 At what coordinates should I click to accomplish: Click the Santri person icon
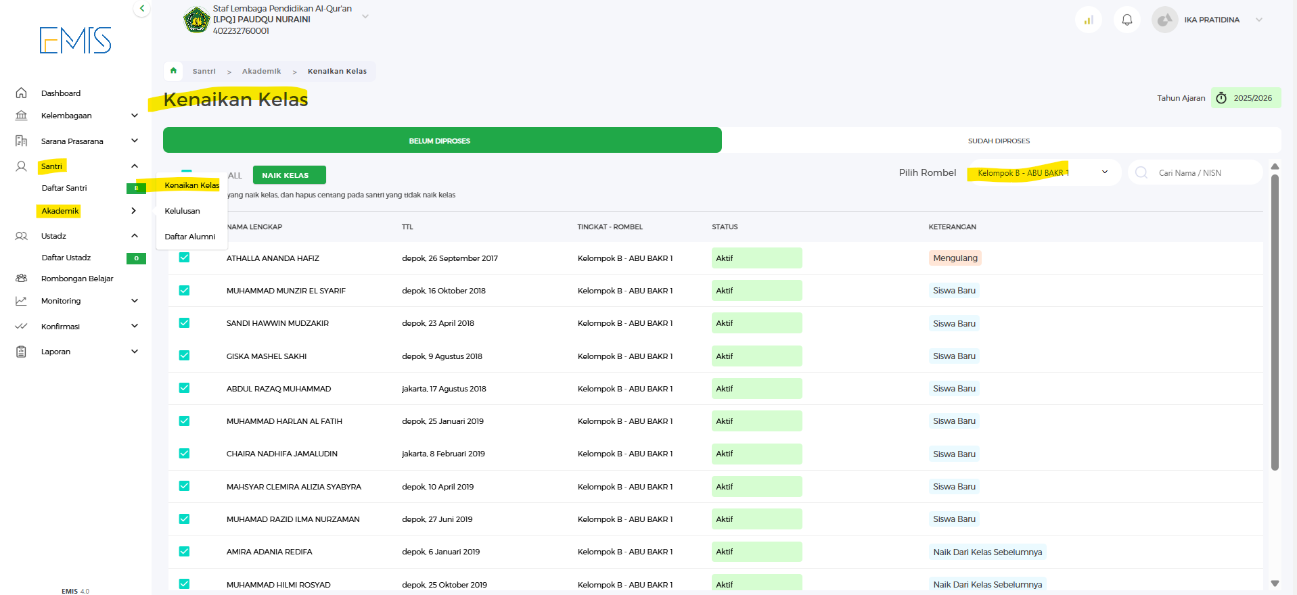[21, 166]
